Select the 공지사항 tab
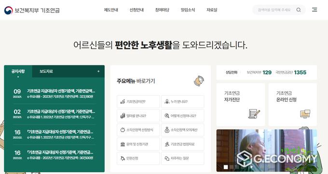 click(x=18, y=71)
